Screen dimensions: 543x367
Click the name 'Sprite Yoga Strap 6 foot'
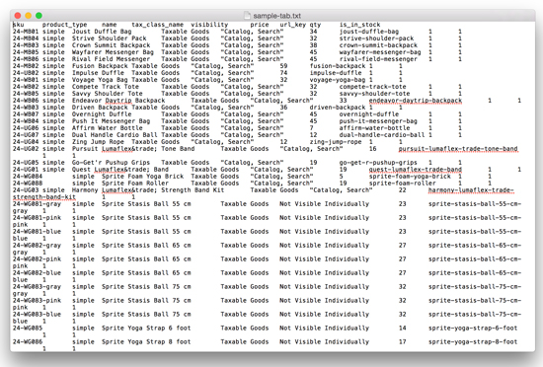146,329
